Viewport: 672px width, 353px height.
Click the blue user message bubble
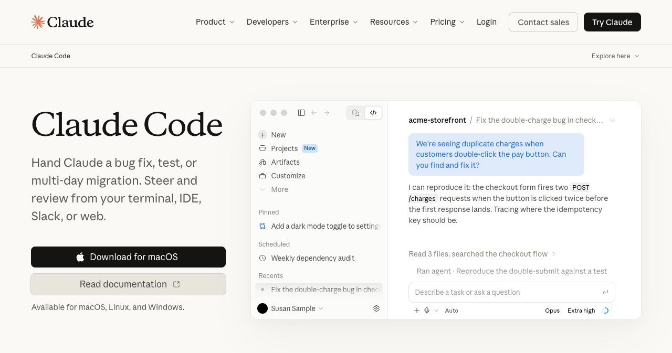tap(496, 154)
